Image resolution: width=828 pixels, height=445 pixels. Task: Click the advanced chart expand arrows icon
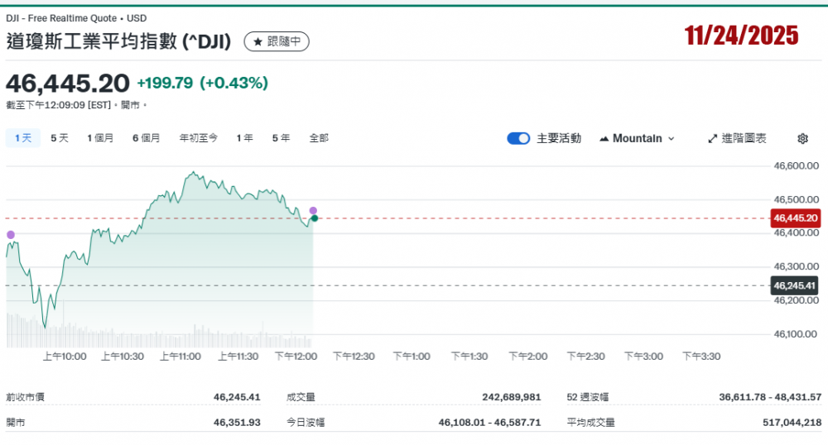[x=711, y=139]
